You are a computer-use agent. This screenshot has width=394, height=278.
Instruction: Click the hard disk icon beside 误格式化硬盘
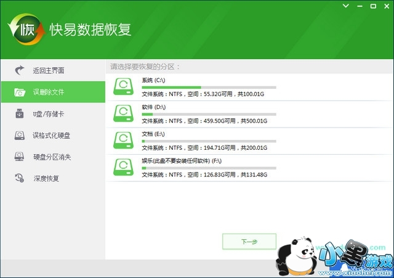click(x=20, y=136)
